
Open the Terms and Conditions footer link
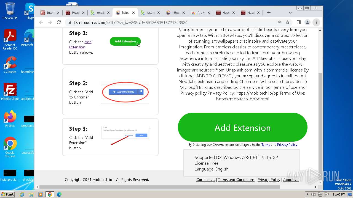(x=236, y=180)
